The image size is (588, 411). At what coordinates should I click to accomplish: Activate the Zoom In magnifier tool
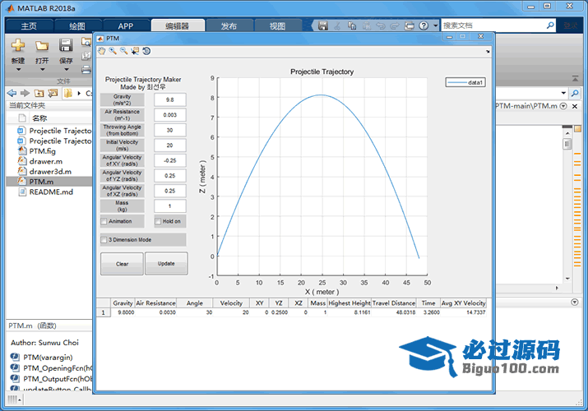[x=113, y=51]
